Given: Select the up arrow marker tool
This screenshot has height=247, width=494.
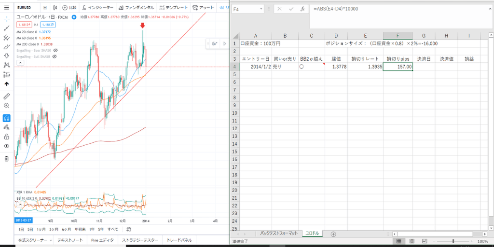Looking at the screenshot, I should (7, 84).
